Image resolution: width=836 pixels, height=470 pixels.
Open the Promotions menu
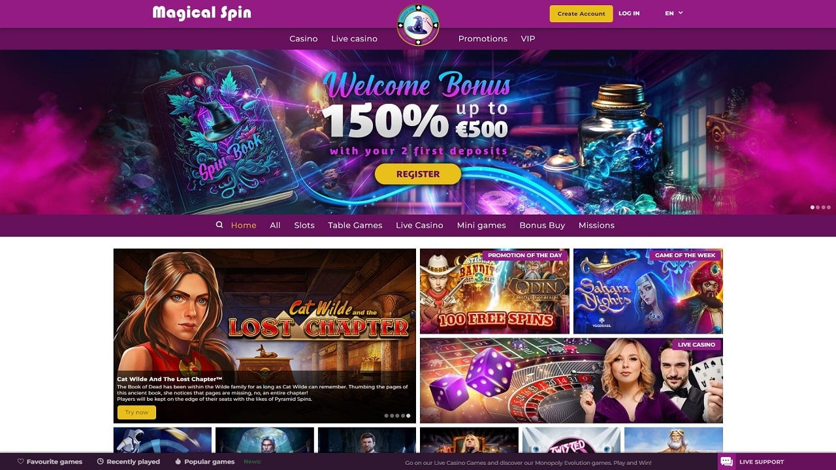(x=483, y=39)
